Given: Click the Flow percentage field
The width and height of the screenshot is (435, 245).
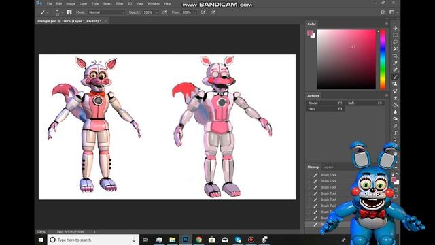Looking at the screenshot, I should tap(187, 12).
